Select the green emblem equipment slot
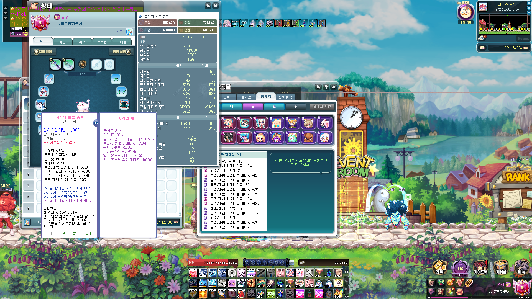This screenshot has height=299, width=532. pos(116,79)
